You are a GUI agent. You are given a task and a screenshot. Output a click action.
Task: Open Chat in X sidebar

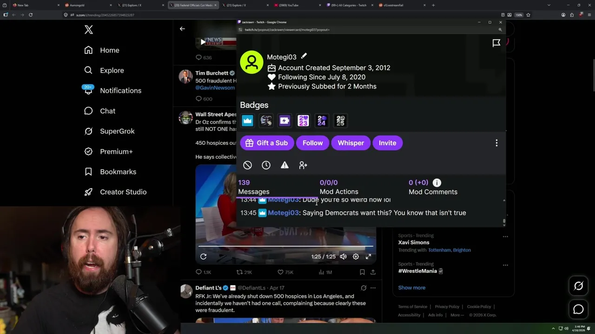[100, 111]
